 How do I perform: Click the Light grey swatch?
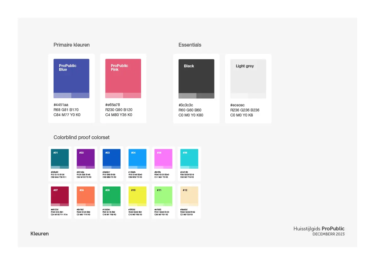(x=248, y=79)
